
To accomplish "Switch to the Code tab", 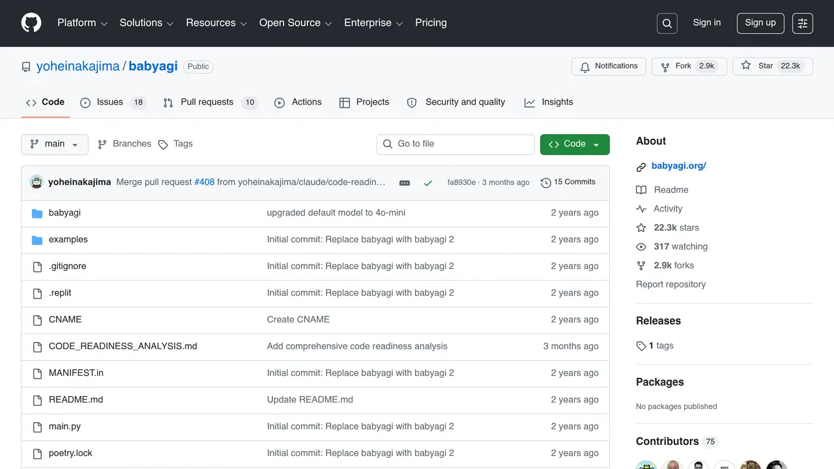I will pos(46,102).
